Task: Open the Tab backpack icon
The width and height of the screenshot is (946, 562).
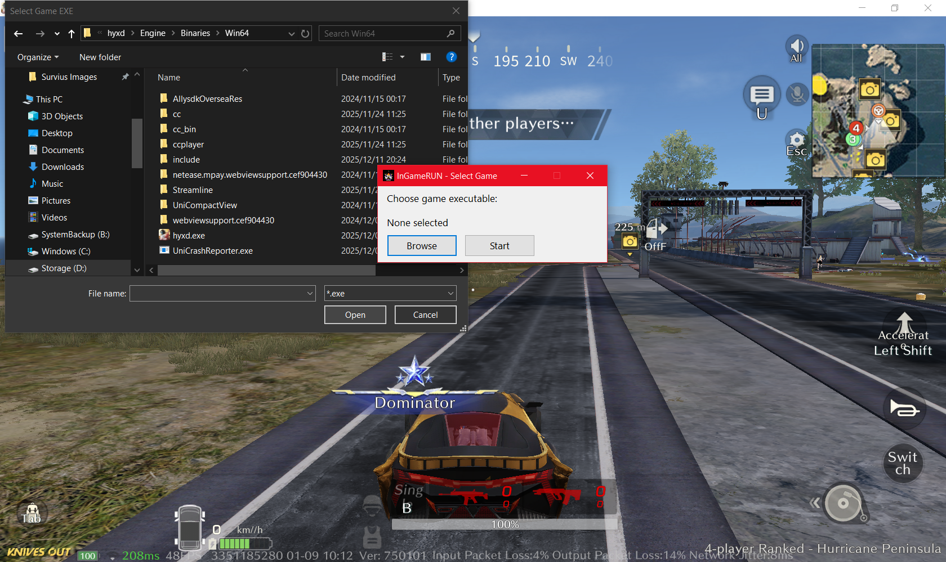Action: point(32,514)
